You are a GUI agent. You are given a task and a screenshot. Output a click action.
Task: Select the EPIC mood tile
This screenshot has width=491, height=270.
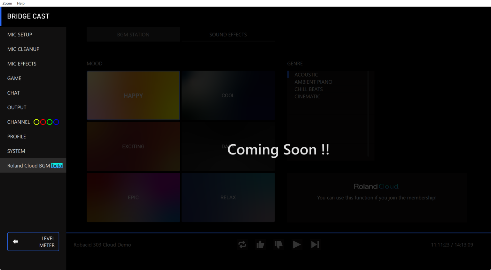point(133,197)
